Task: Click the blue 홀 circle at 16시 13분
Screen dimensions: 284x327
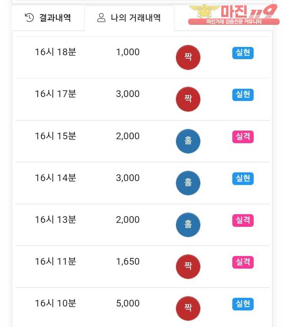Action: 188,225
